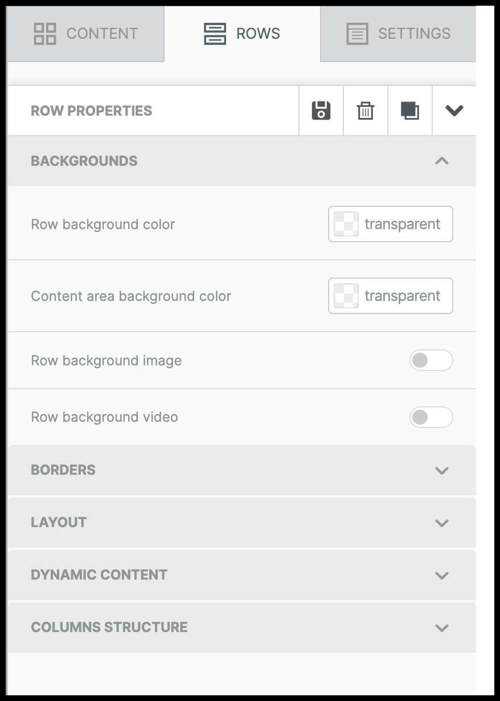Click the save row floppy disk icon
This screenshot has width=500, height=701.
[x=321, y=111]
